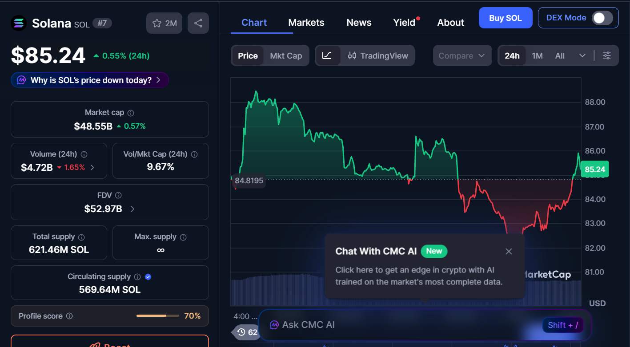Image resolution: width=630 pixels, height=347 pixels.
Task: Select the line chart icon
Action: click(328, 55)
